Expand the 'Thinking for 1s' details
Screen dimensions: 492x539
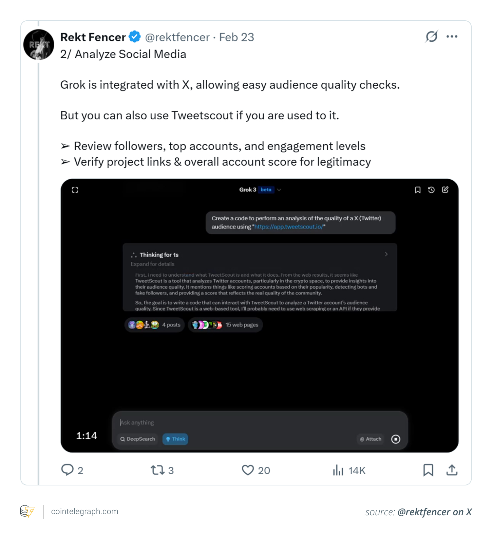click(x=386, y=254)
